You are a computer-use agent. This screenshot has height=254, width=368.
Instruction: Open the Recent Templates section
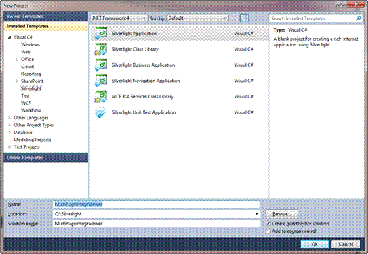point(46,16)
